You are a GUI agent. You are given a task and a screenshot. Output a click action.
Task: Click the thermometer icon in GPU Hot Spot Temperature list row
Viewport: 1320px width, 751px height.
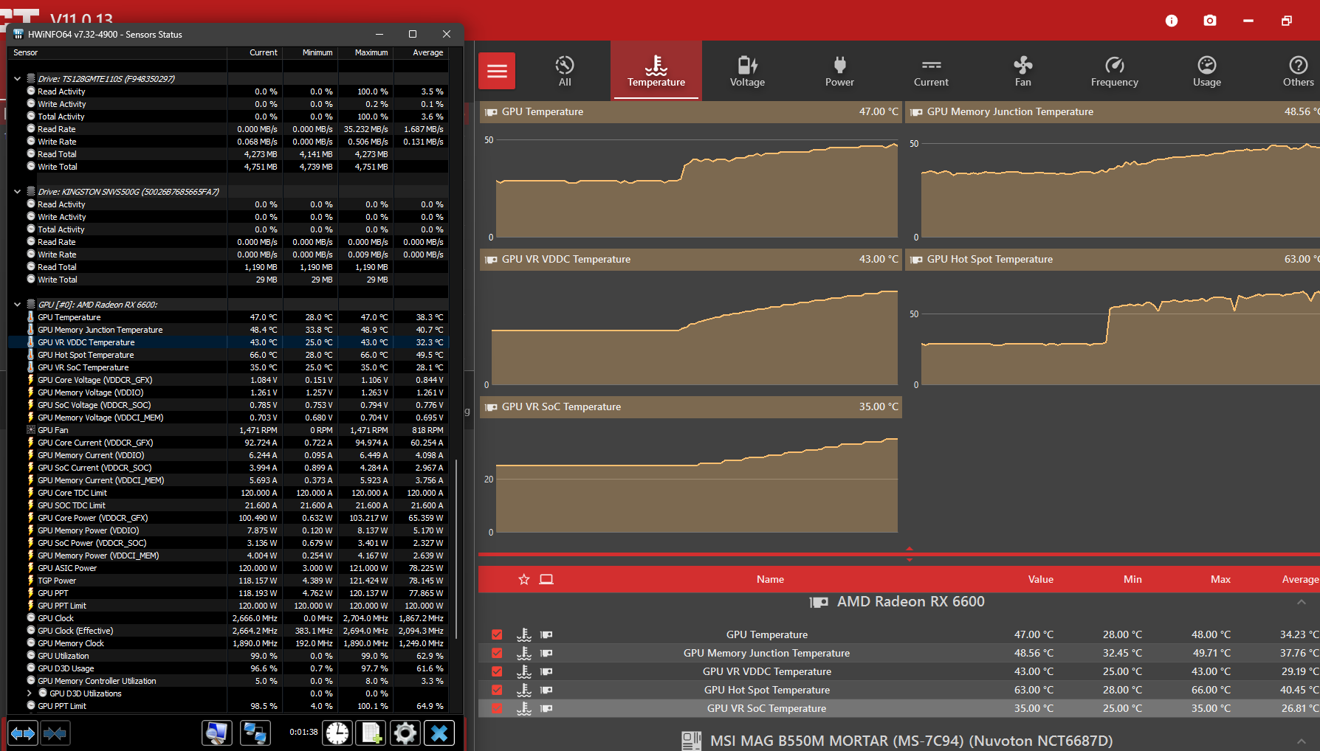tap(524, 690)
